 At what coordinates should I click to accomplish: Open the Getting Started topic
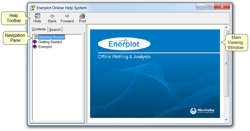click(x=50, y=42)
